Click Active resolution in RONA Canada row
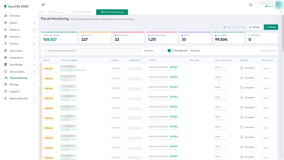 click(x=266, y=68)
